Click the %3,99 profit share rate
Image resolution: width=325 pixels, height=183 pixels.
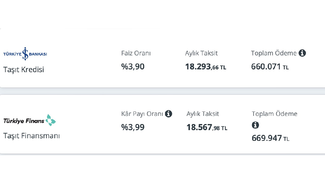click(133, 127)
